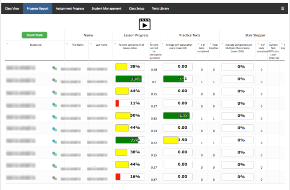The height and width of the screenshot is (190, 290).
Task: Open chart icon in the row with 0.58
Action: pyautogui.click(x=55, y=68)
